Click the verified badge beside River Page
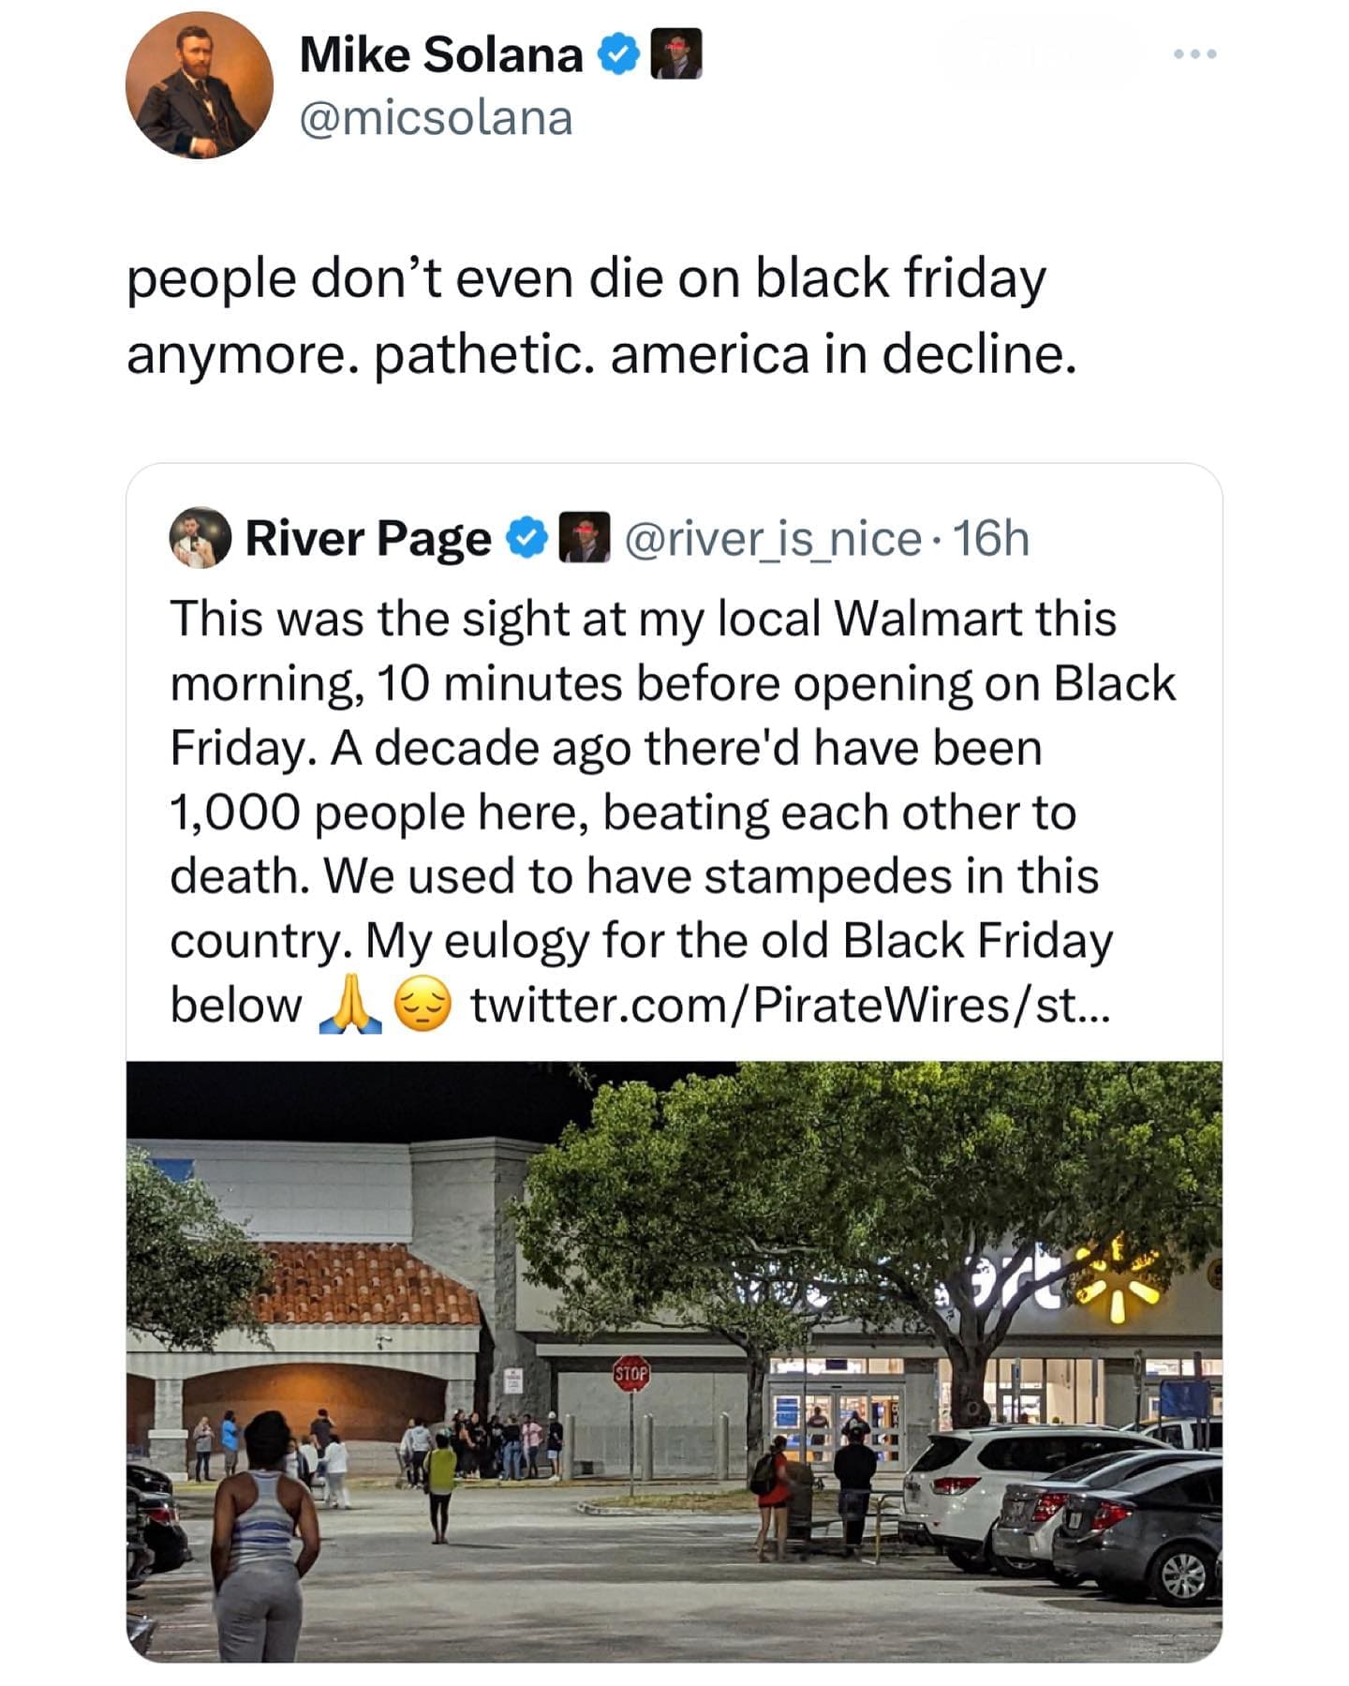The height and width of the screenshot is (1686, 1349). tap(527, 538)
